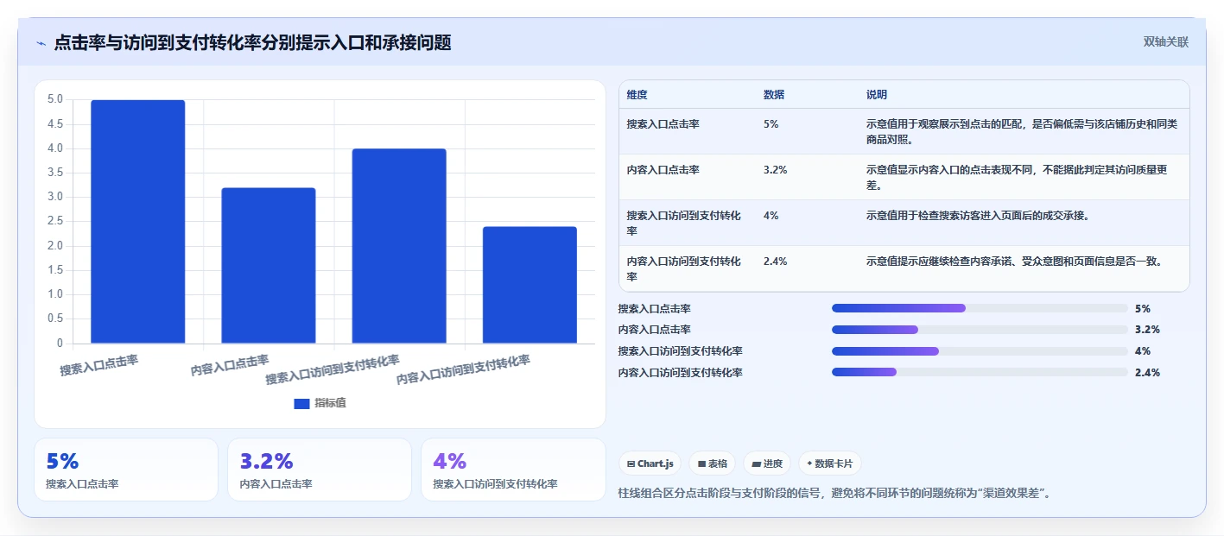Click the 数据 column header

(774, 95)
